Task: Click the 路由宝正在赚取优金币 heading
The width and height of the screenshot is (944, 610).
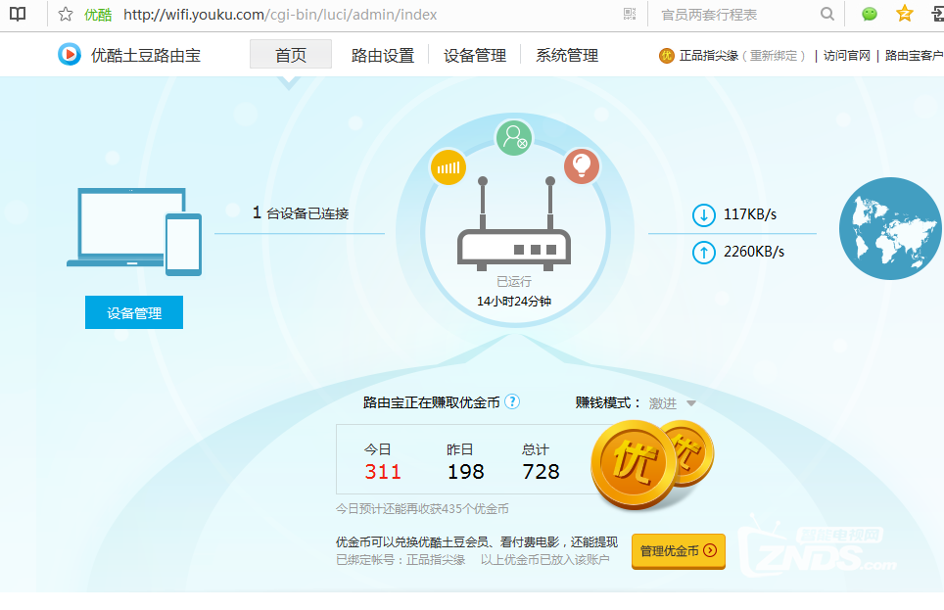Action: (432, 402)
